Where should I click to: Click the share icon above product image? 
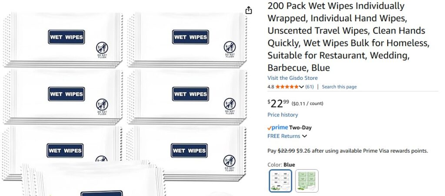[249, 10]
